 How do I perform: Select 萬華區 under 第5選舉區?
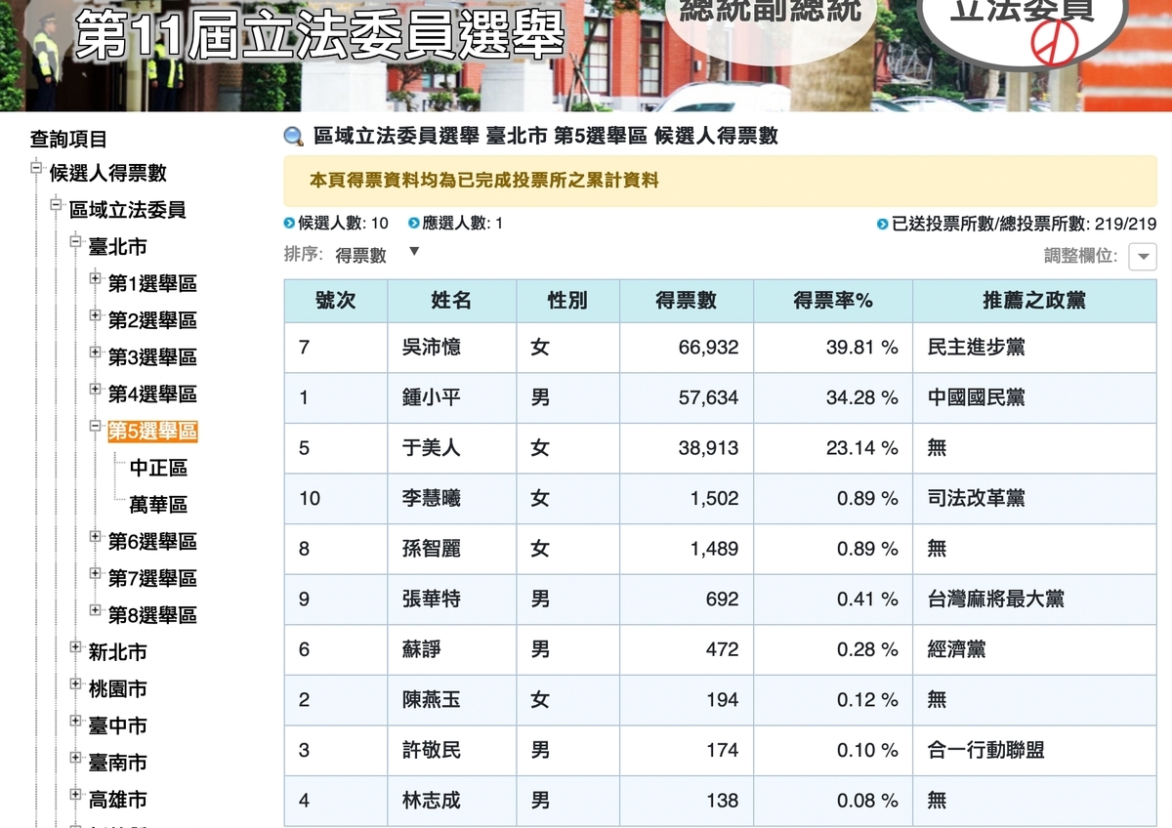coord(158,505)
